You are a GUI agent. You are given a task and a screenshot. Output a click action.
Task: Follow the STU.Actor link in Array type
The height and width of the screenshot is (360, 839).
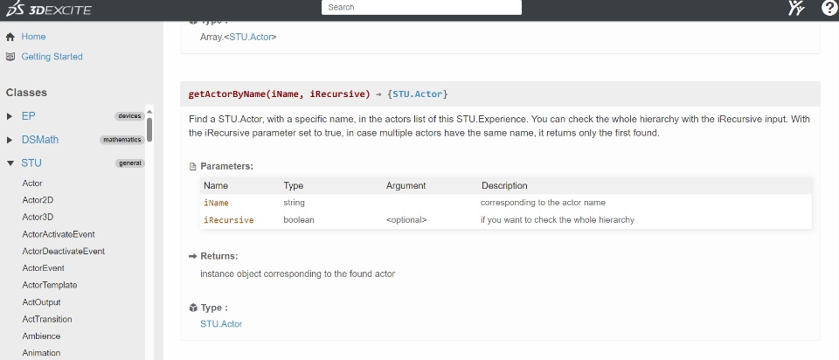click(x=253, y=37)
